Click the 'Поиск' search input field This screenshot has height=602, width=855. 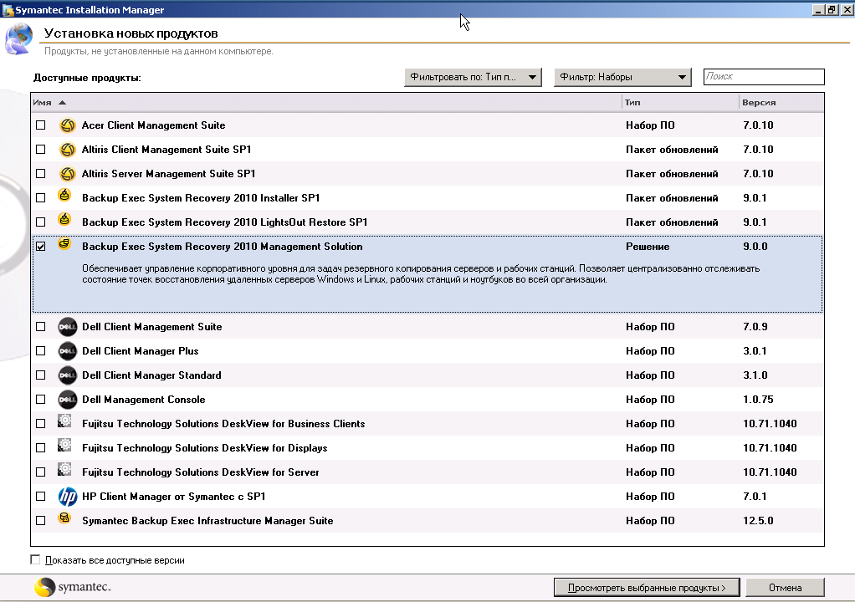(x=764, y=77)
